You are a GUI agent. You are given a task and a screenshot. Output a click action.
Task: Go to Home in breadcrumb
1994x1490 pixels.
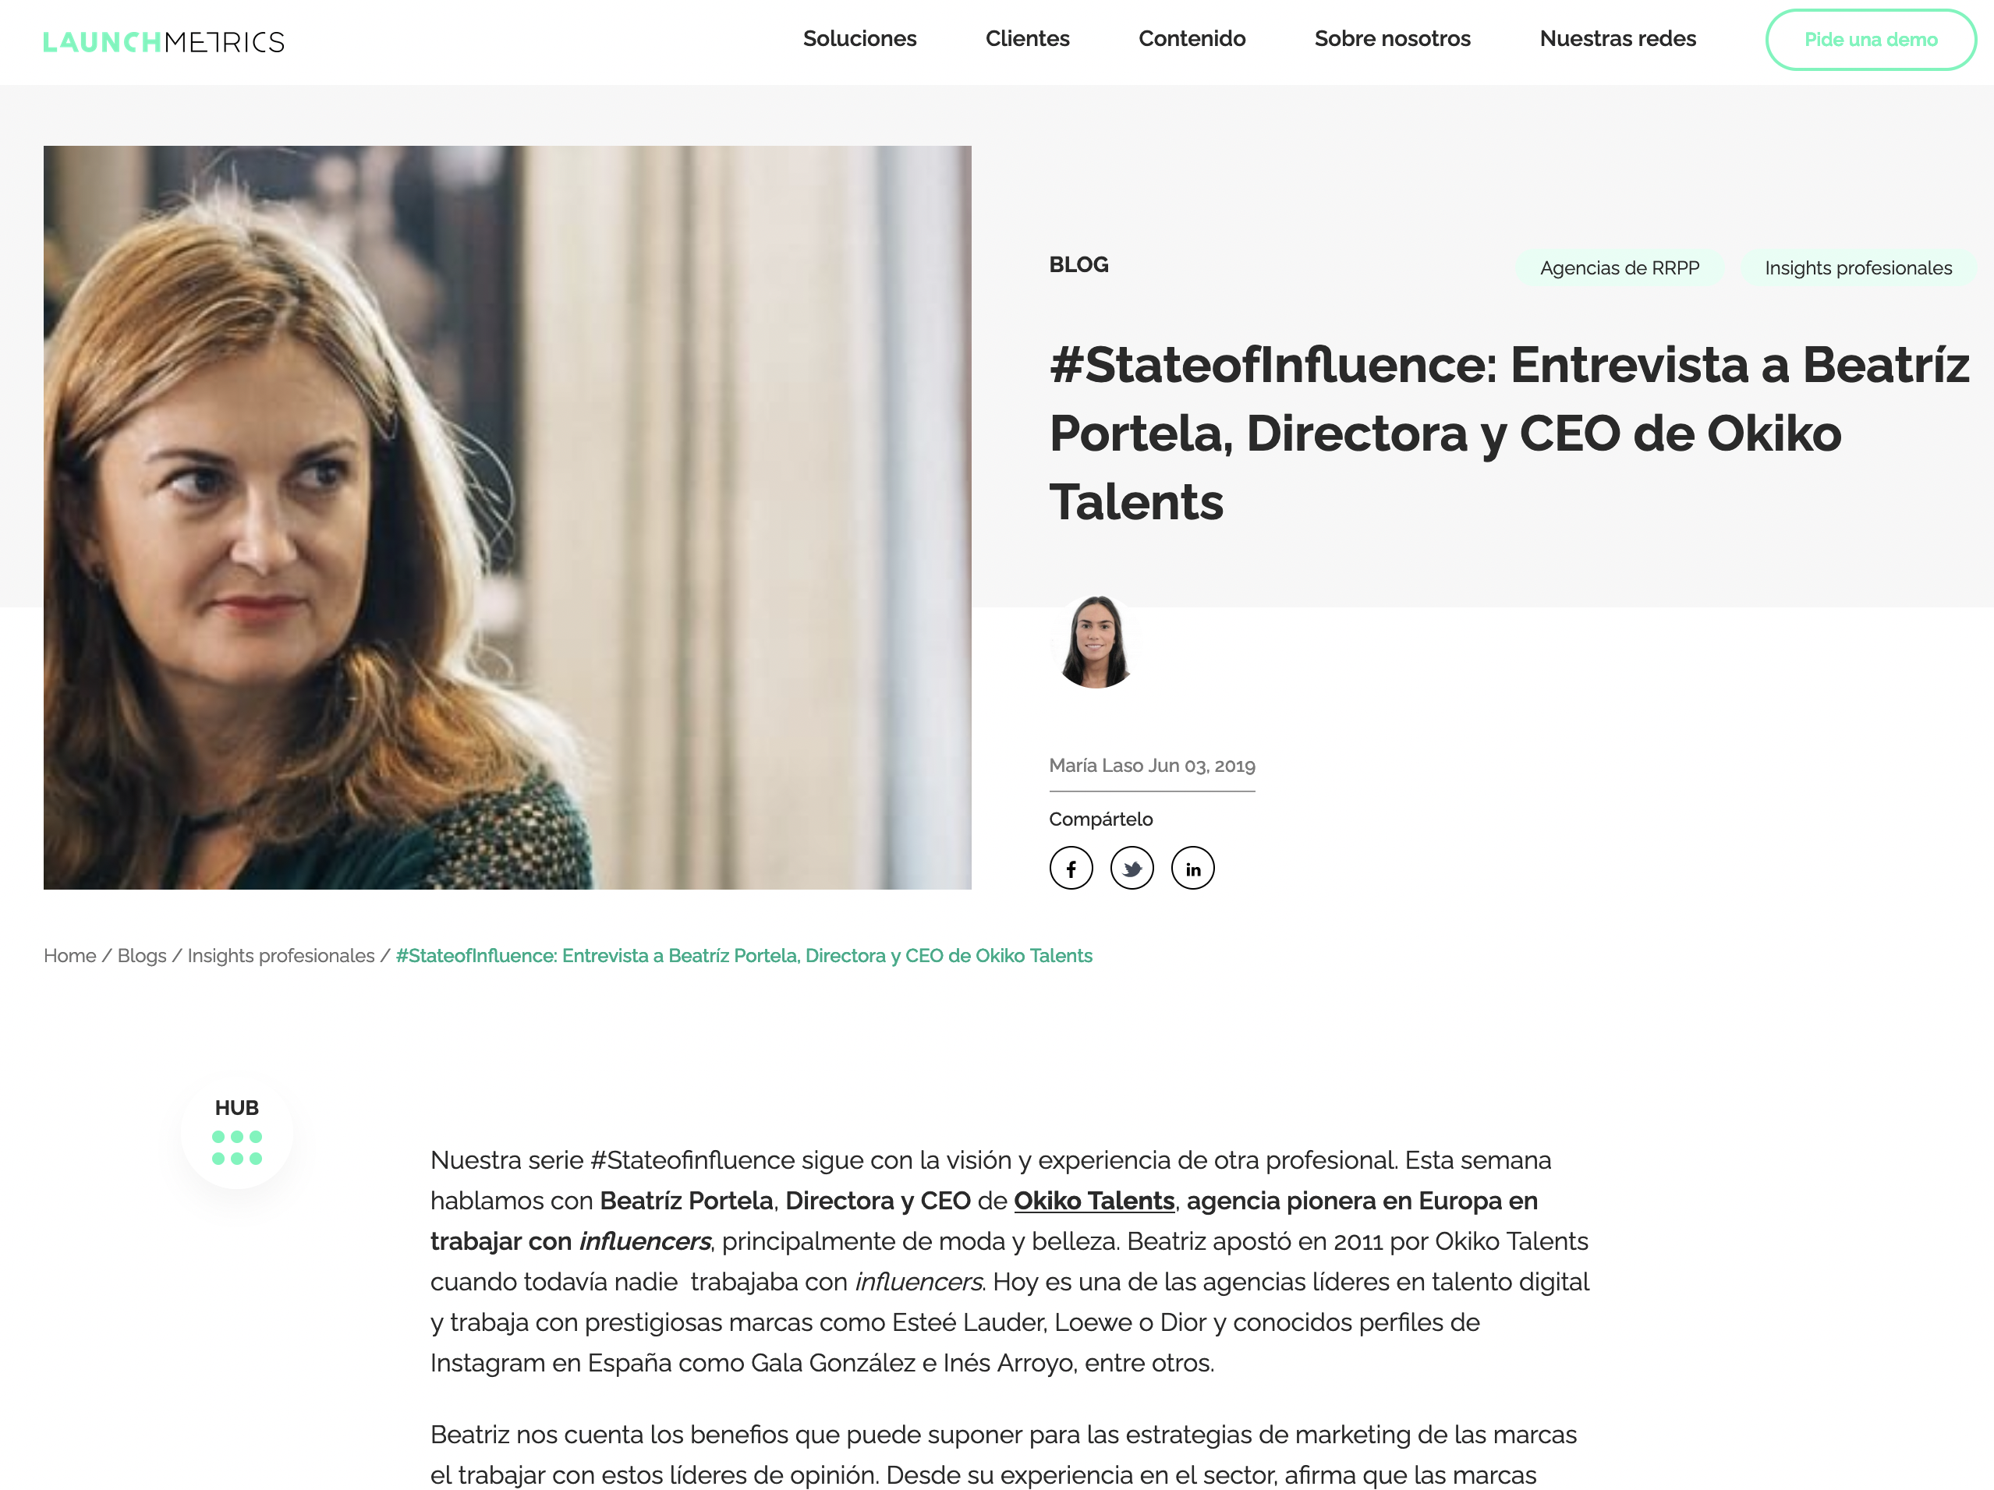click(69, 955)
